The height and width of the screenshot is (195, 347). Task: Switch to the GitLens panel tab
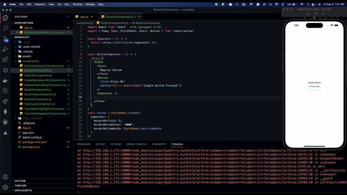tap(115, 144)
